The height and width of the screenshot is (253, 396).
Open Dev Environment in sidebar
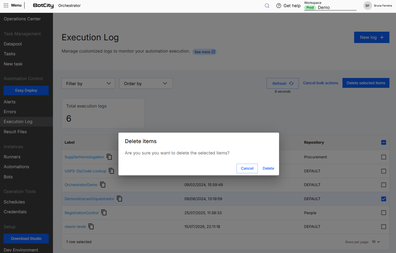21,250
